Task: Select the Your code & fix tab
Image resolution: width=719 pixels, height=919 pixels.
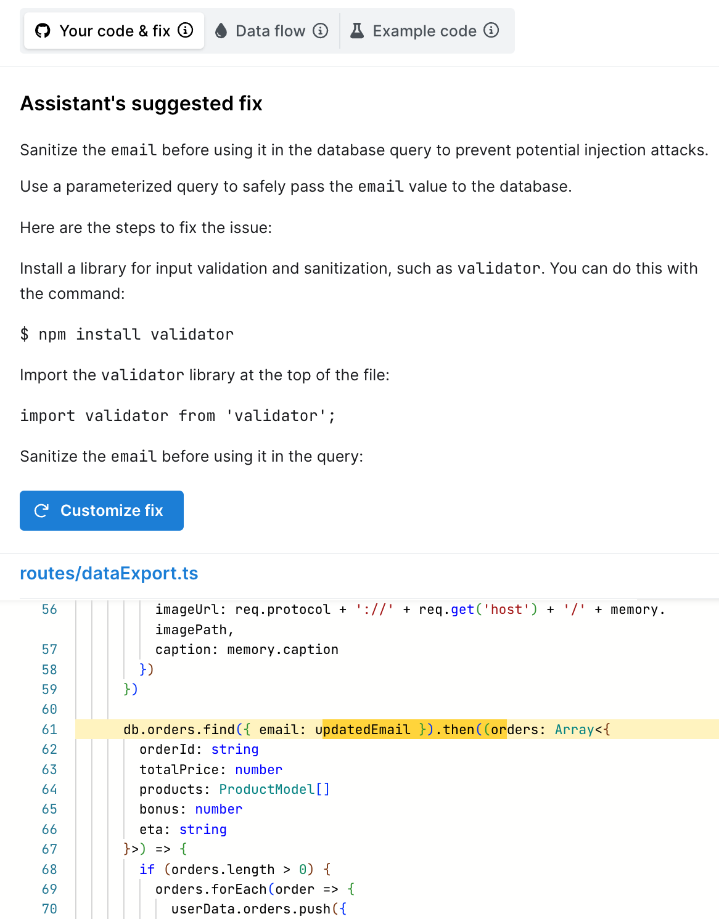Action: coord(115,31)
